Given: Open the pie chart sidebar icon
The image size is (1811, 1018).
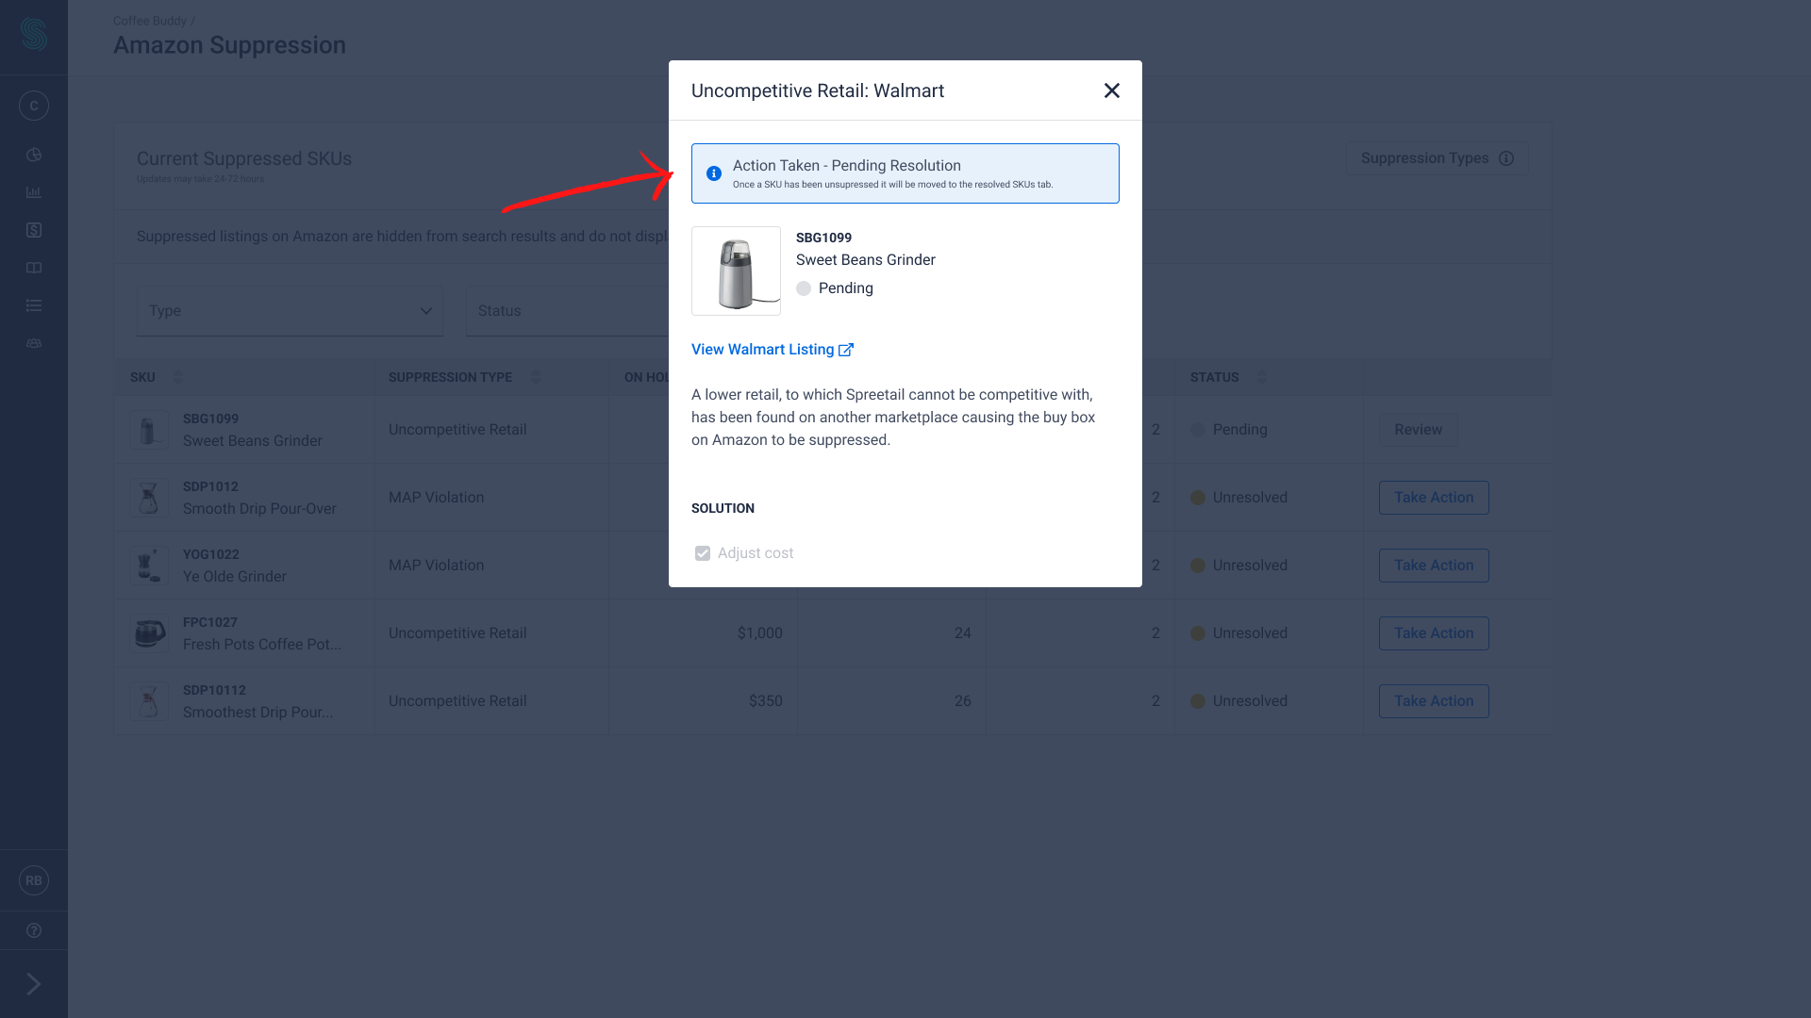Looking at the screenshot, I should [x=34, y=155].
